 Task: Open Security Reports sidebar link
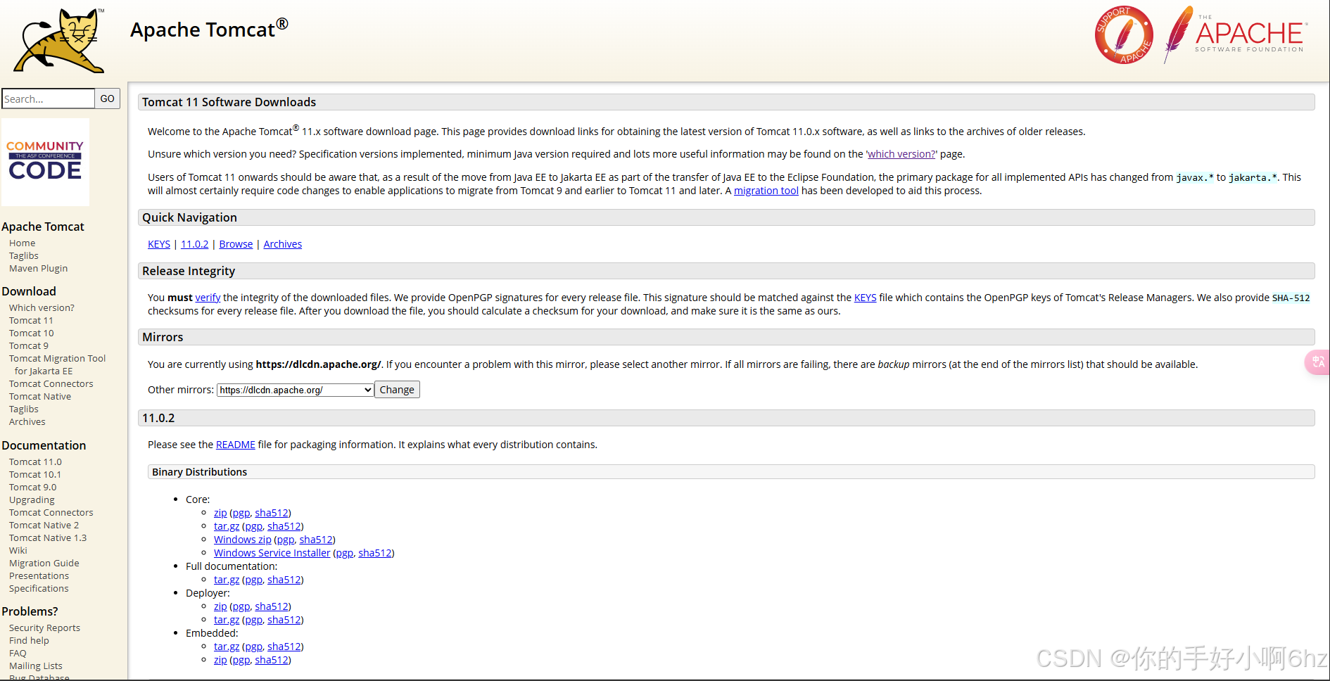click(x=44, y=628)
